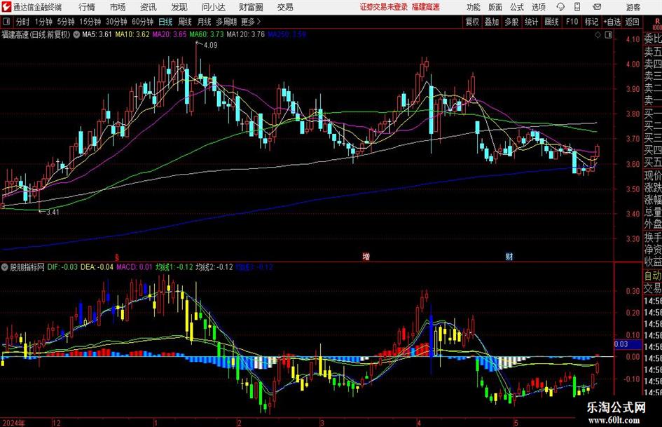Open the 行情 menu
Image resolution: width=662 pixels, height=427 pixels.
point(87,7)
